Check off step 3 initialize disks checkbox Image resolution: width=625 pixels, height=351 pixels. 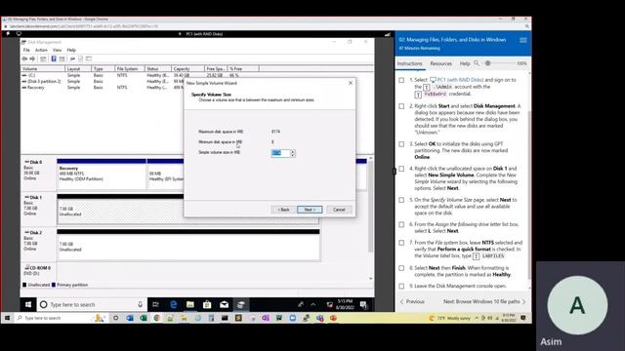(x=401, y=144)
